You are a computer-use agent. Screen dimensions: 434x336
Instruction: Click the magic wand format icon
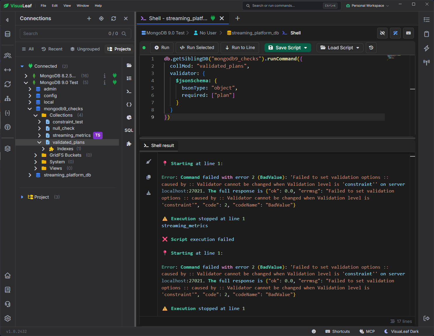[x=396, y=33]
